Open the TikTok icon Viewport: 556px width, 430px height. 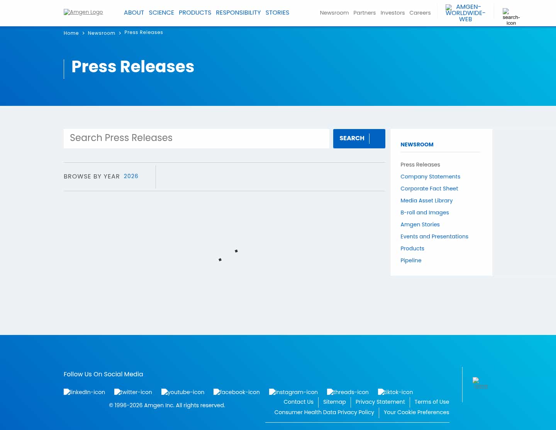tap(395, 392)
